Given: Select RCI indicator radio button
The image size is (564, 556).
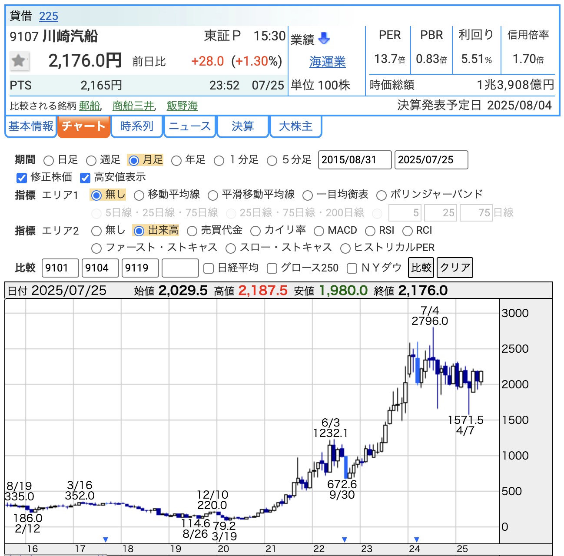Looking at the screenshot, I should click(407, 231).
